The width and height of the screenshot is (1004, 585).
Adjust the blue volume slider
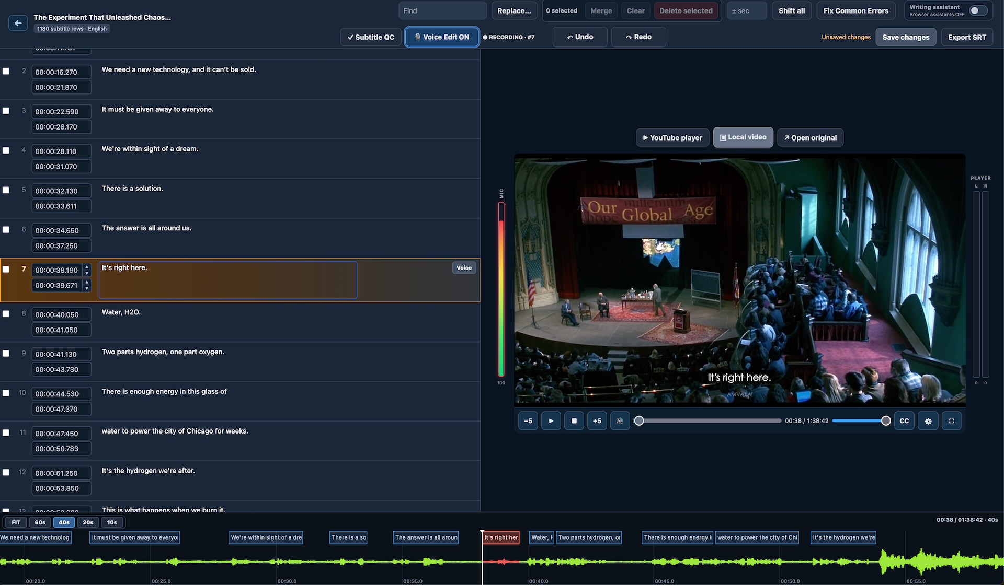point(861,421)
